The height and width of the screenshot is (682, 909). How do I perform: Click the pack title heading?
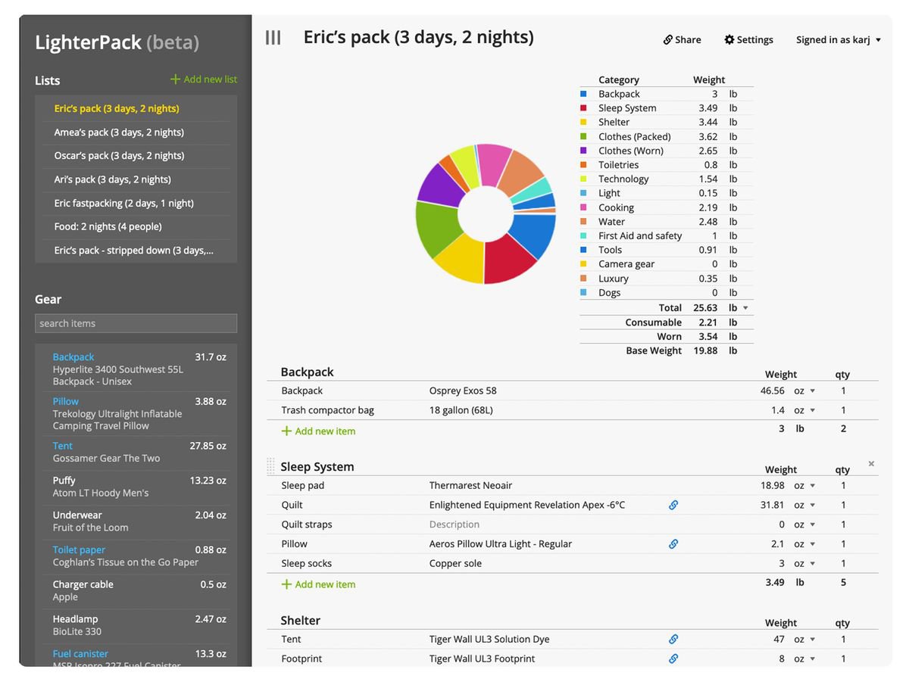(x=419, y=37)
